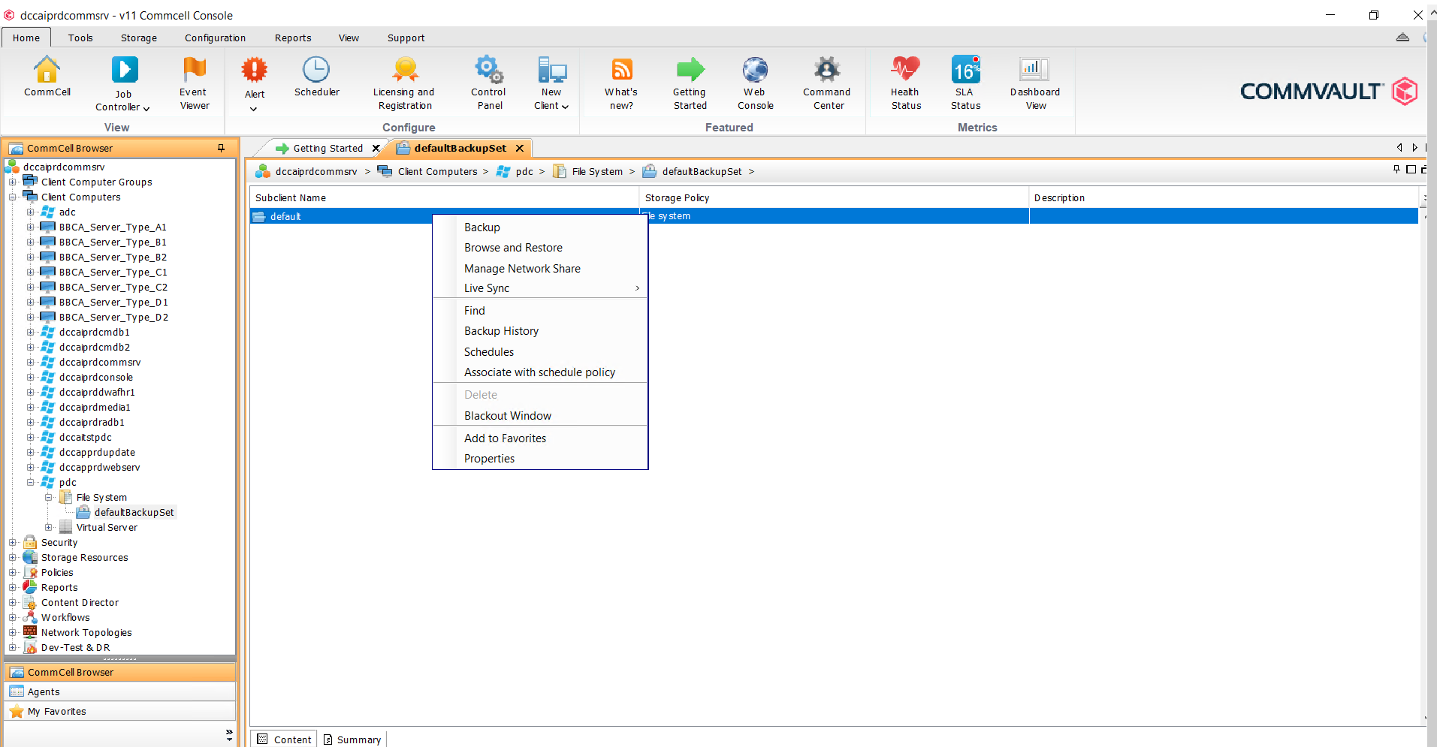
Task: Expand the Client Computer Groups node
Action: 12,182
